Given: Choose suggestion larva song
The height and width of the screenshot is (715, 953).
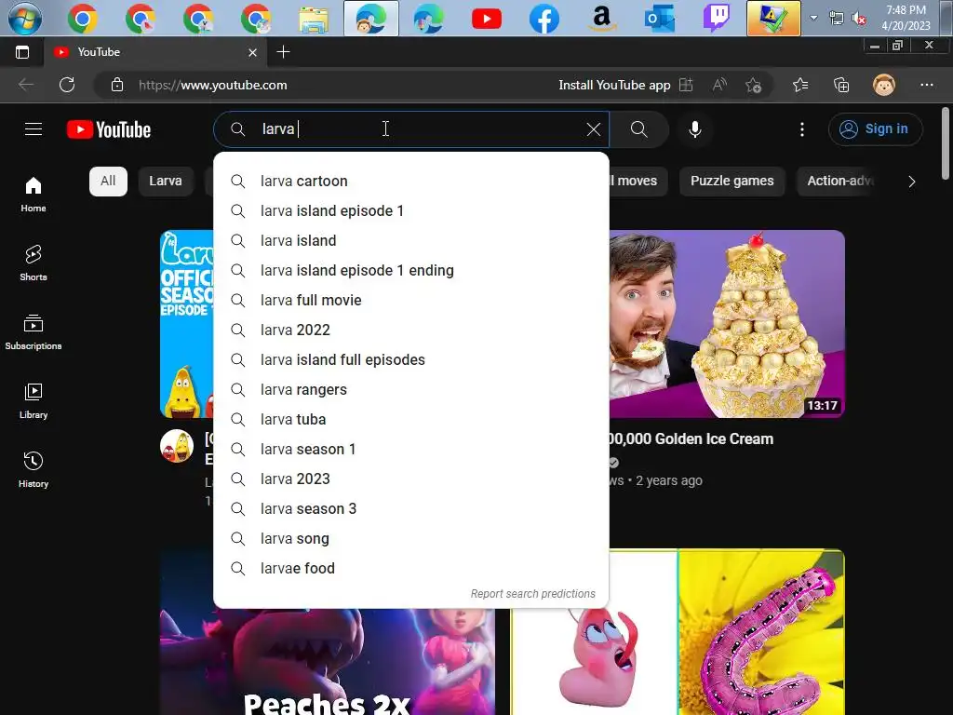Looking at the screenshot, I should (x=410, y=539).
